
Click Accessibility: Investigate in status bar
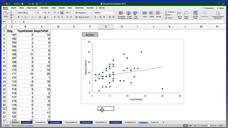23,126
